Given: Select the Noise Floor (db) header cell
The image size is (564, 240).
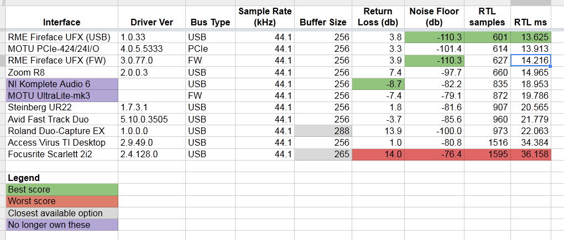Looking at the screenshot, I should pyautogui.click(x=434, y=17).
